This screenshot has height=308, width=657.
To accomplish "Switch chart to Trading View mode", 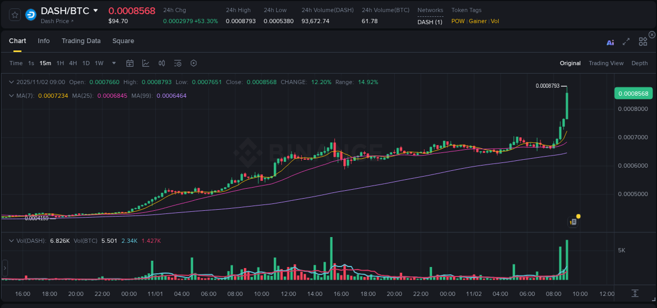I will (x=606, y=63).
